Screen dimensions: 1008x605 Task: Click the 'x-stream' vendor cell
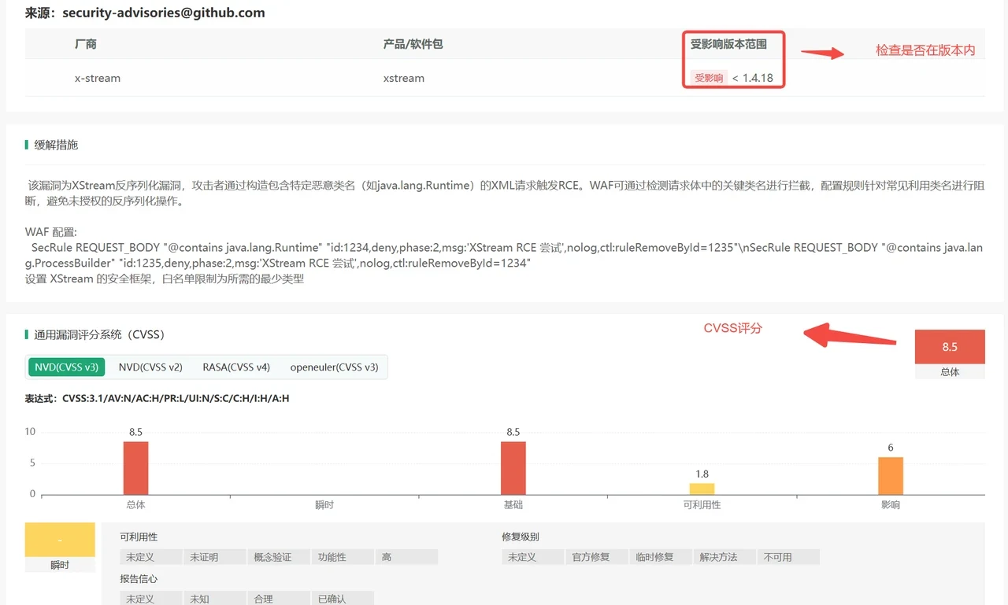click(98, 78)
